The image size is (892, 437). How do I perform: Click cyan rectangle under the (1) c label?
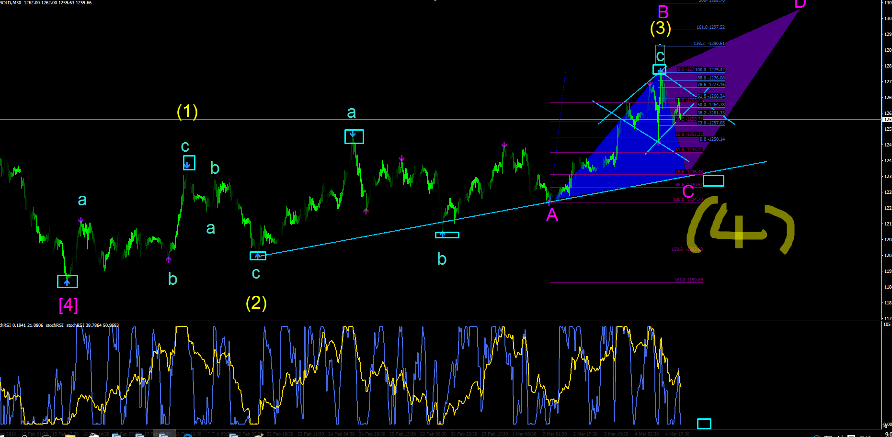[189, 163]
